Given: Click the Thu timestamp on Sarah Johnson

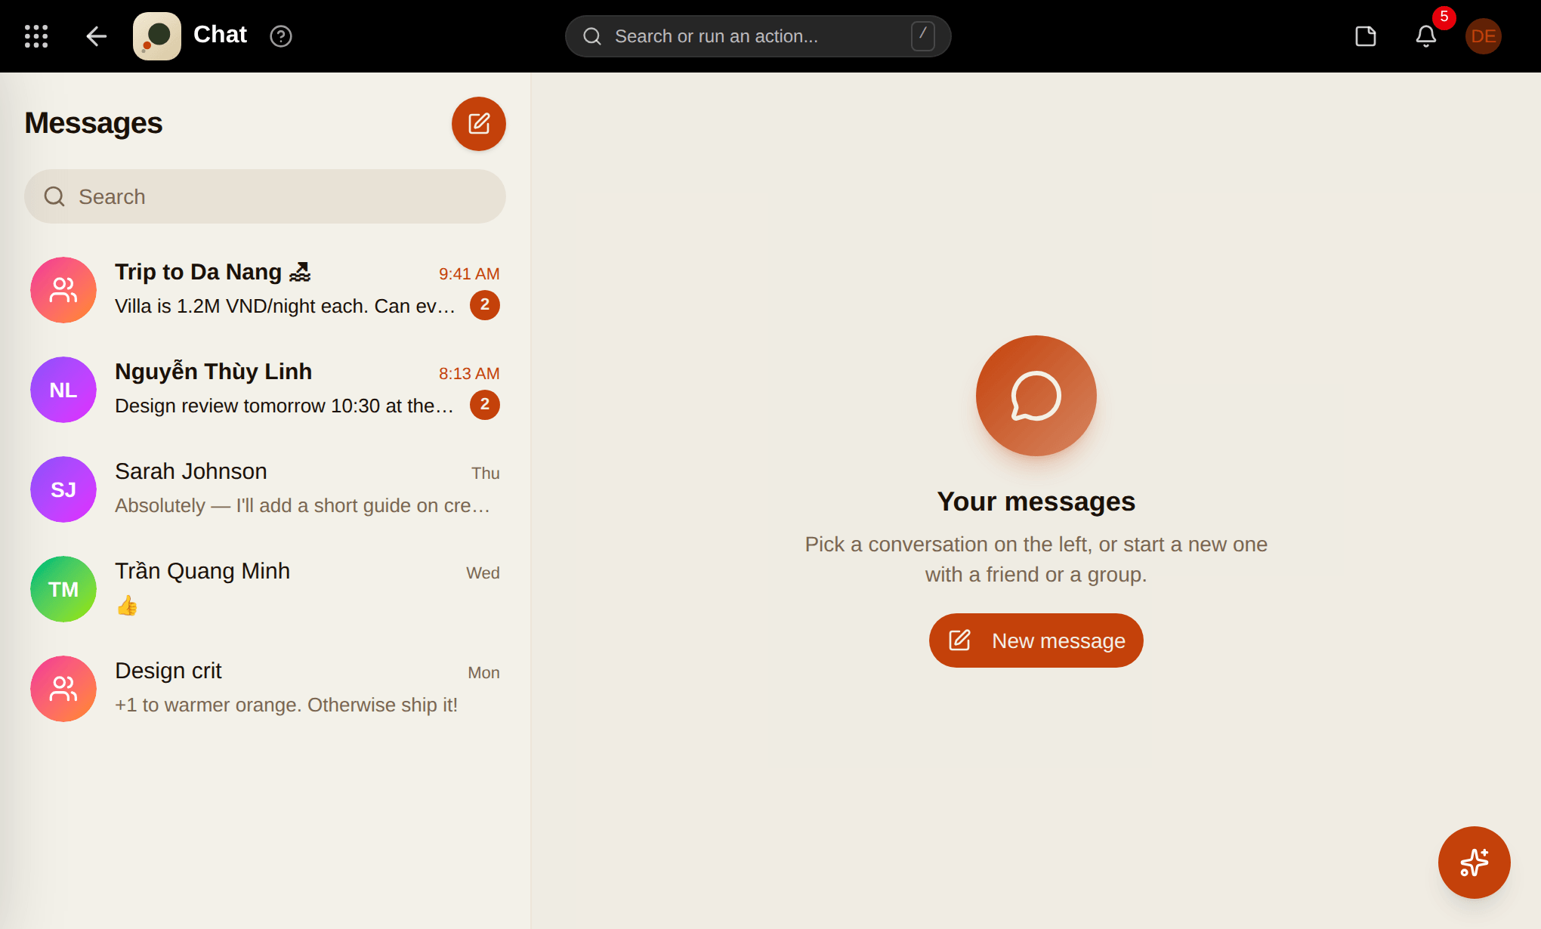Looking at the screenshot, I should 486,474.
